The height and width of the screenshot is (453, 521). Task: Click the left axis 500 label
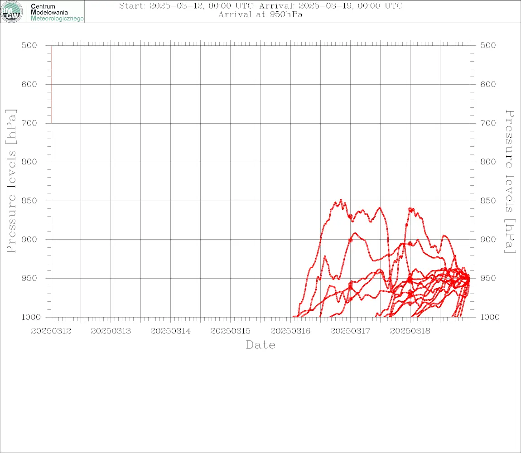click(29, 45)
